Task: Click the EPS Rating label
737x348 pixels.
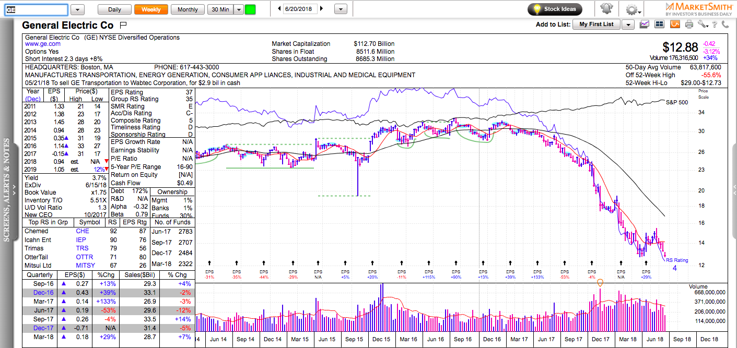Action: (127, 92)
